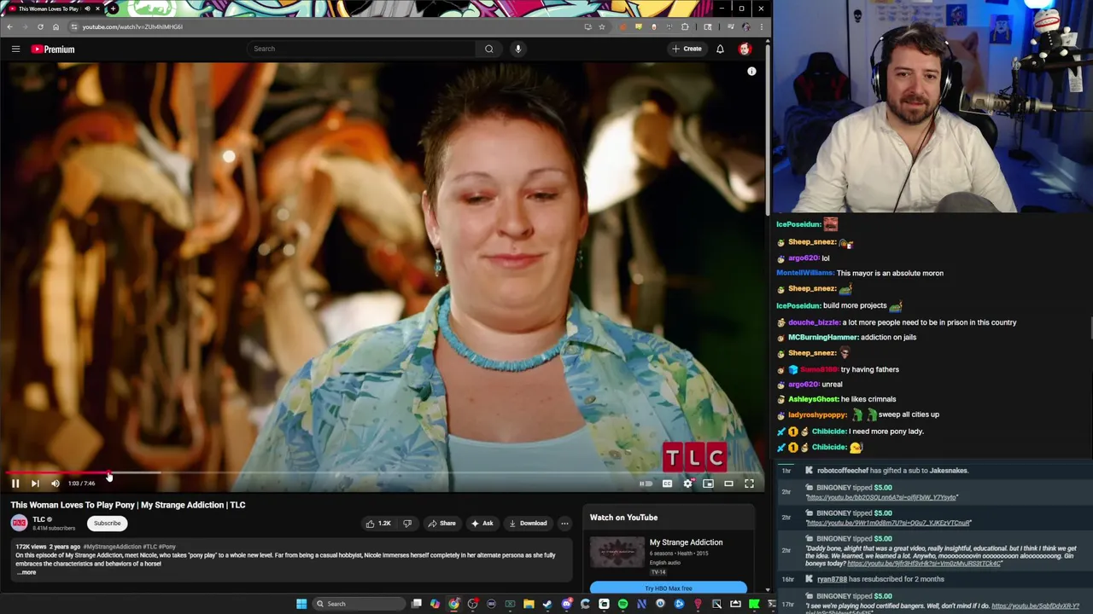
Task: Search with voice microphone icon
Action: click(517, 49)
